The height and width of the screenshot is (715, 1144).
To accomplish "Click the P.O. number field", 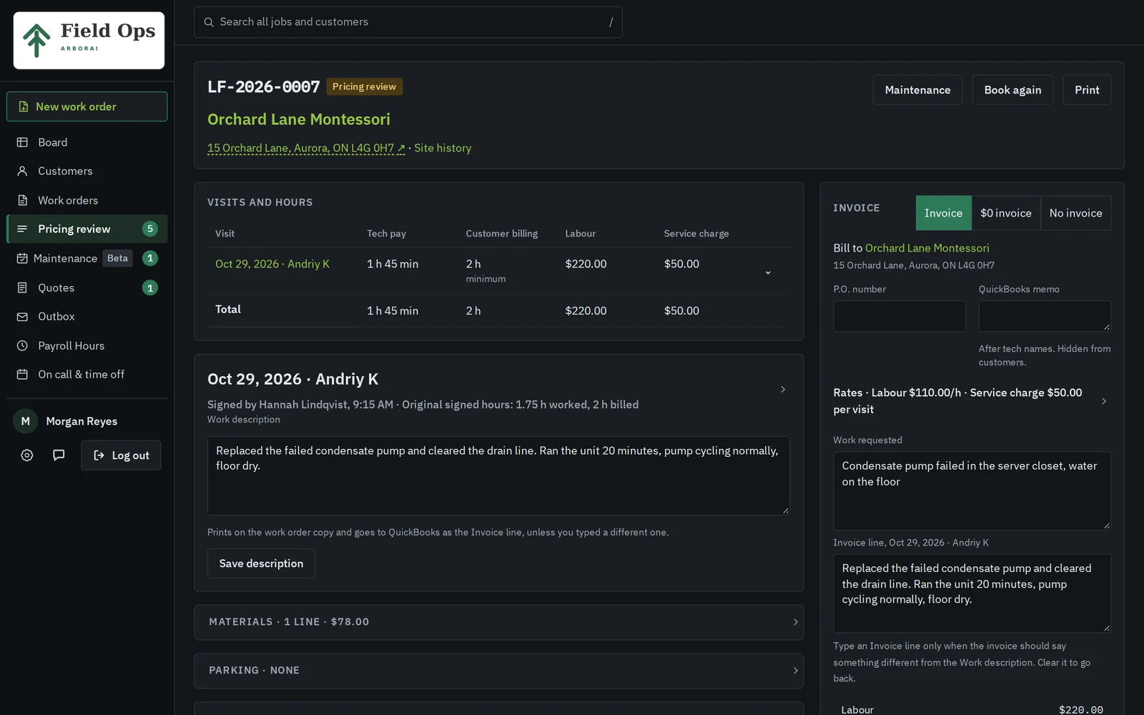I will [899, 316].
